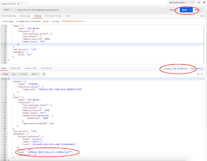This screenshot has width=207, height=161.
Task: Switch to the Test Results tab
Action: pyautogui.click(x=46, y=68)
